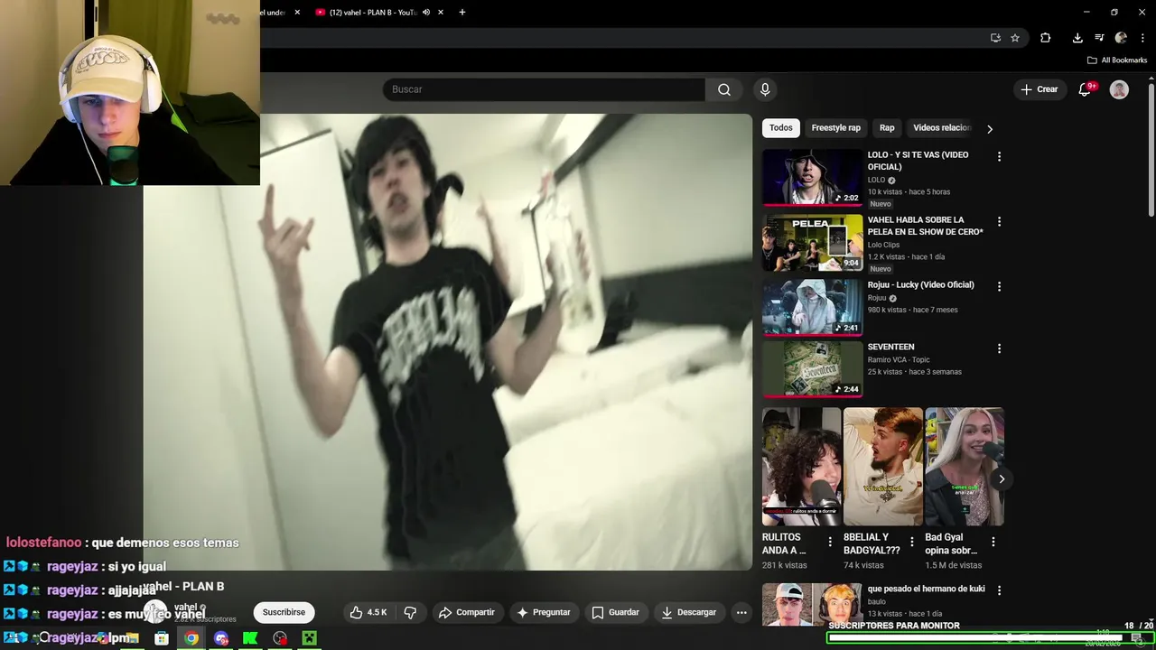
Task: Open a new browser tab
Action: pos(462,13)
